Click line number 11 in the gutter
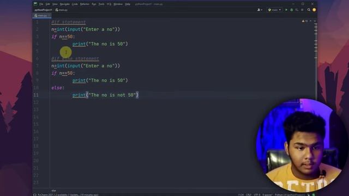 tap(36, 95)
